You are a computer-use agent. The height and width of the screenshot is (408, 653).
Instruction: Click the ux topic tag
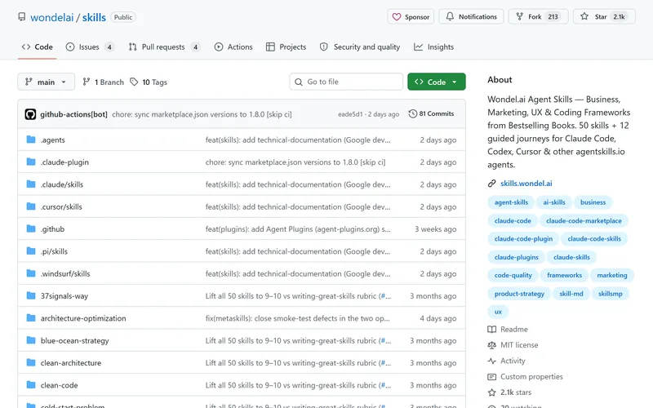pyautogui.click(x=498, y=312)
